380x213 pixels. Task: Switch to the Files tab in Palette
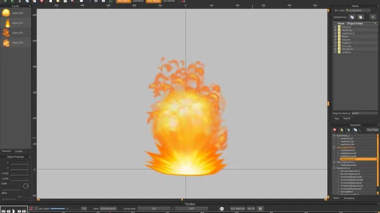(x=337, y=118)
